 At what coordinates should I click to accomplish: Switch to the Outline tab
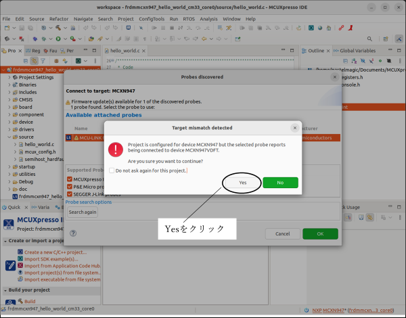click(x=316, y=51)
